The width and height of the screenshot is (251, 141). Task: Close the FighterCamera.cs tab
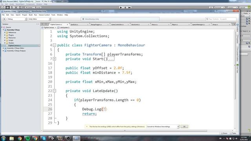(67, 24)
